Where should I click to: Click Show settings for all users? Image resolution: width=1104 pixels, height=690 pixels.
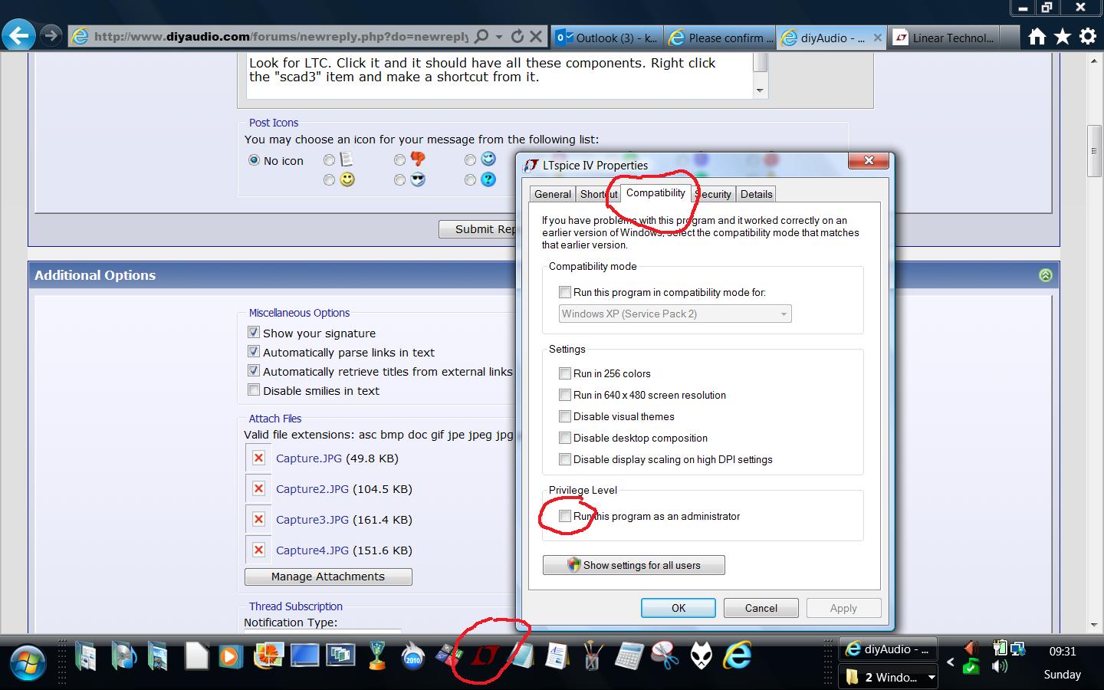[x=634, y=565]
